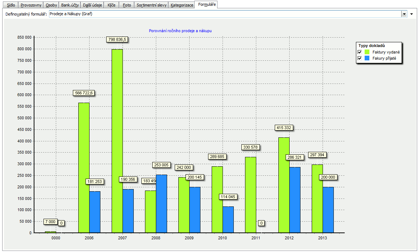Click the 2007 green bar labeled 798 836,5
Screen dimensions: 419x252
117,141
